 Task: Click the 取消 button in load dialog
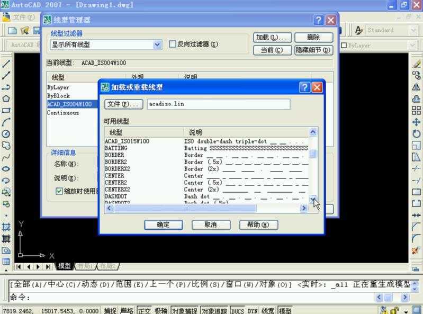(x=211, y=225)
